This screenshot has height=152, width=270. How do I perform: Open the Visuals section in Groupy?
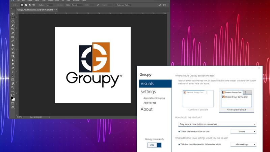[155, 83]
